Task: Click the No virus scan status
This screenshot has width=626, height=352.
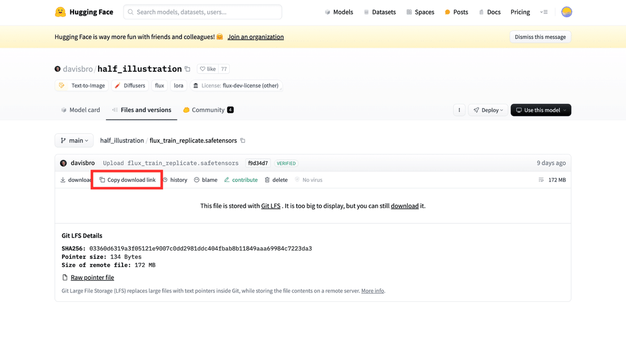Action: pyautogui.click(x=308, y=179)
